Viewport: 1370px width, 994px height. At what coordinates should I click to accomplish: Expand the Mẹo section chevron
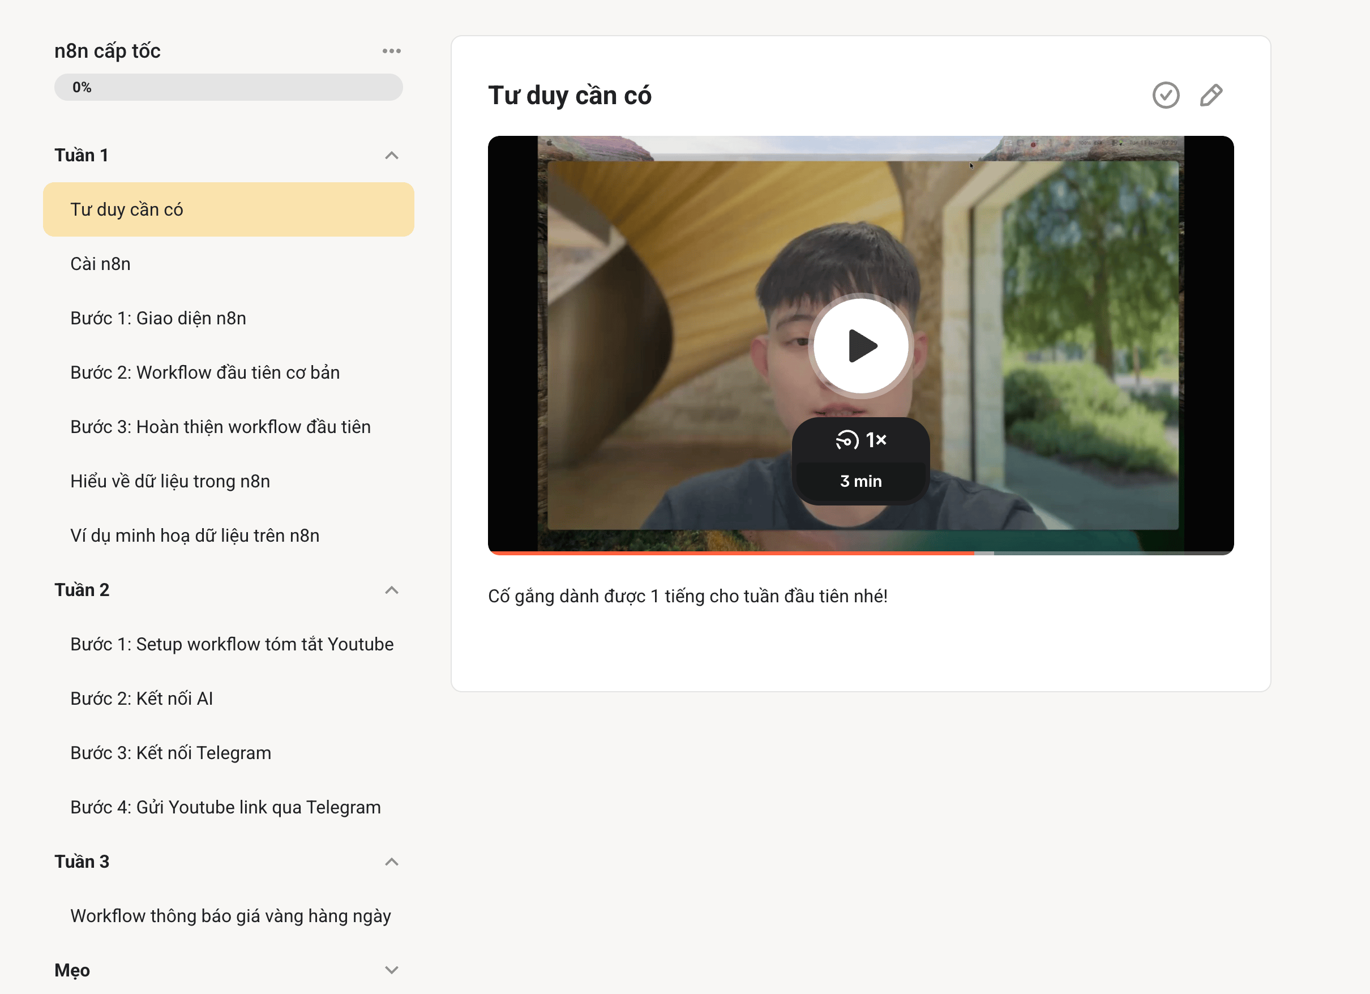coord(391,970)
